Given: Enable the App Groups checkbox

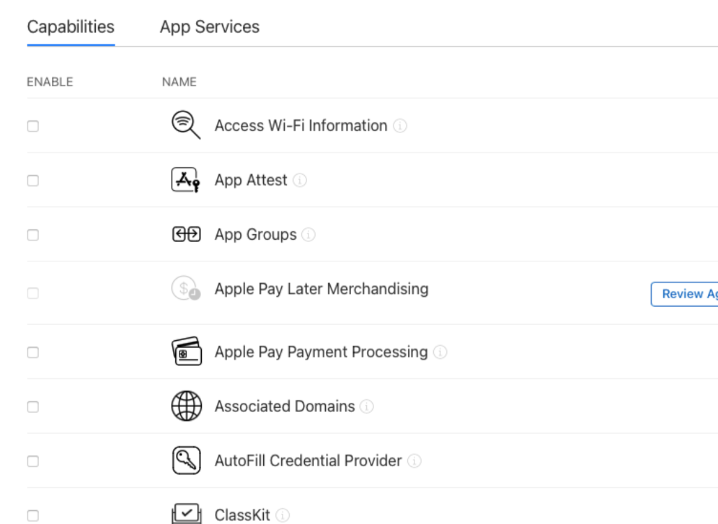Looking at the screenshot, I should (33, 235).
